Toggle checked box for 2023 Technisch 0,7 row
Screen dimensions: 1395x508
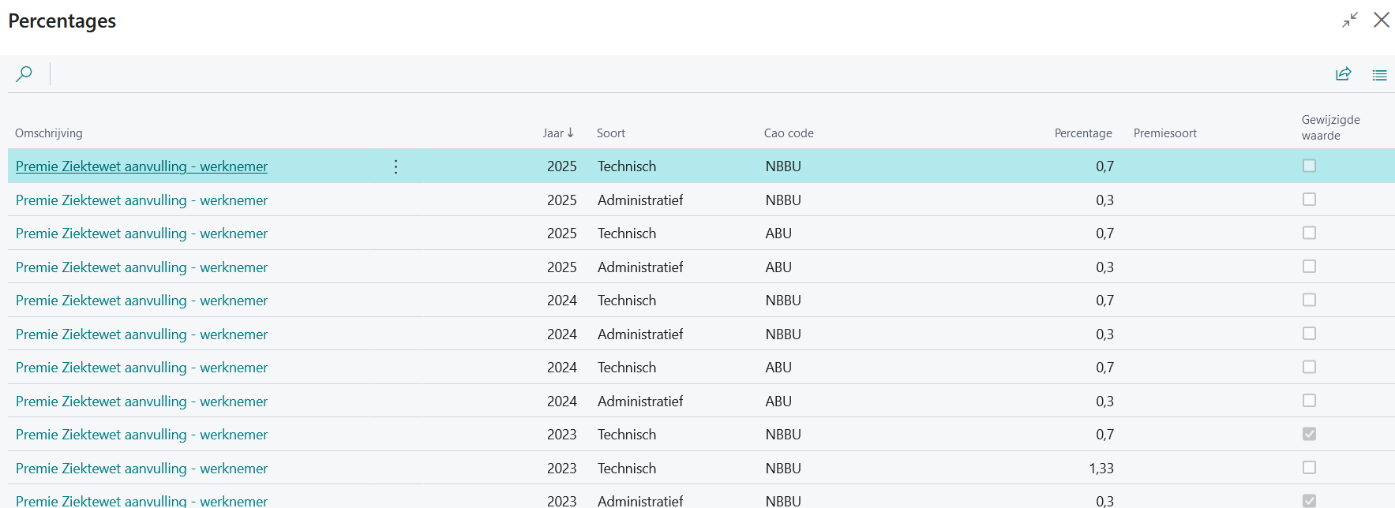click(1309, 434)
